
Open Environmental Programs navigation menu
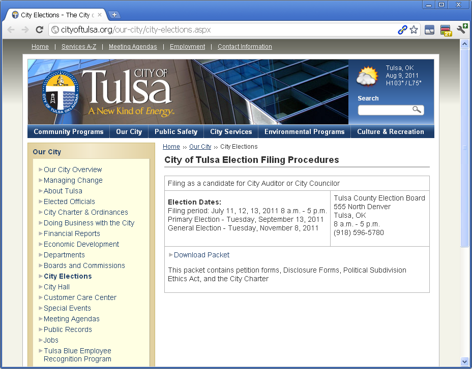(304, 131)
